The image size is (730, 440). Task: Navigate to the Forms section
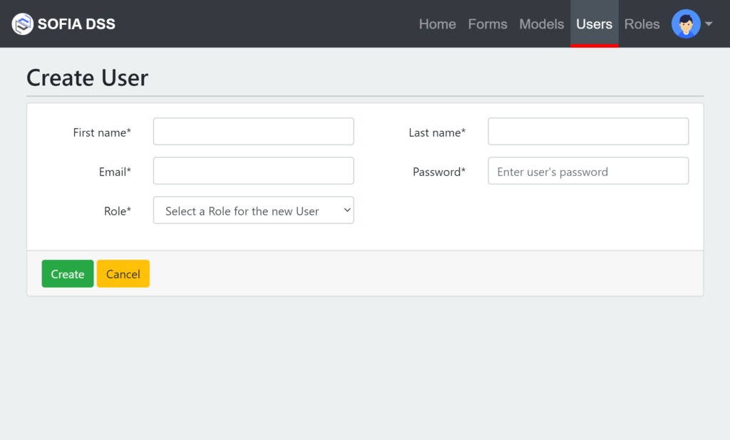[488, 23]
